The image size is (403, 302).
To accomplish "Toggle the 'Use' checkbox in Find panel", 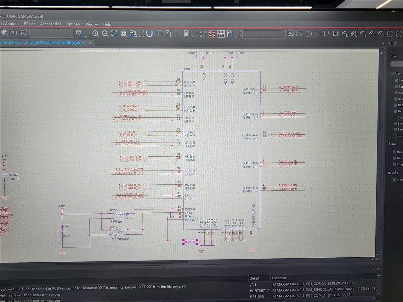I will pyautogui.click(x=395, y=158).
